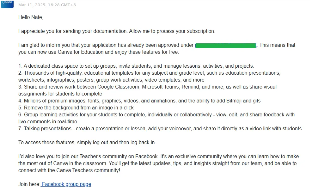312x191 pixels.
Task: Click feature item 1 about dedicated class space
Action: coord(136,66)
